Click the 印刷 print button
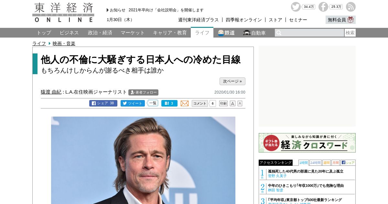 [x=223, y=104]
